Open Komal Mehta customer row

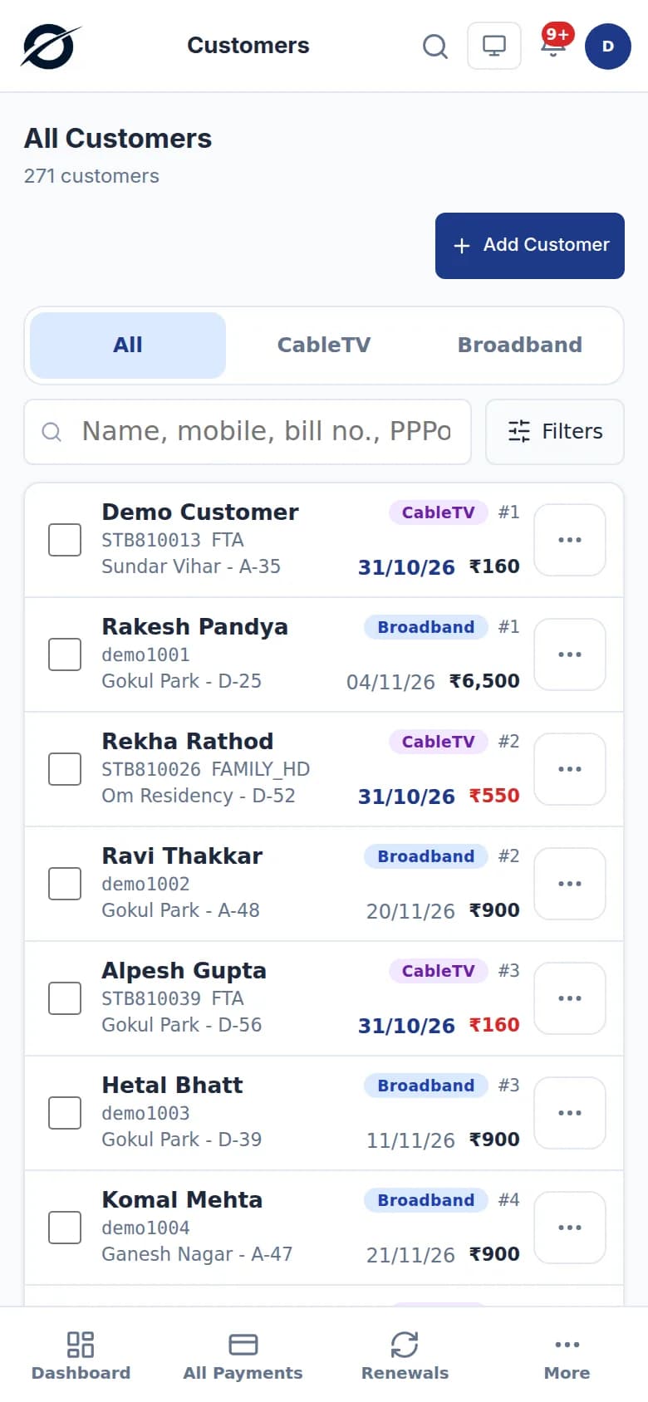pyautogui.click(x=324, y=1228)
